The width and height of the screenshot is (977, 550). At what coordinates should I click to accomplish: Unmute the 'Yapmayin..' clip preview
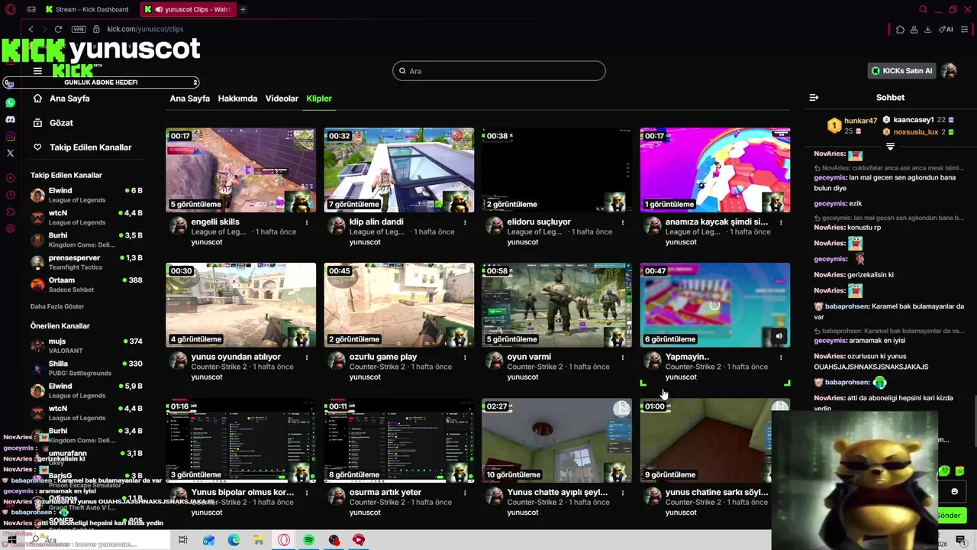tap(779, 336)
